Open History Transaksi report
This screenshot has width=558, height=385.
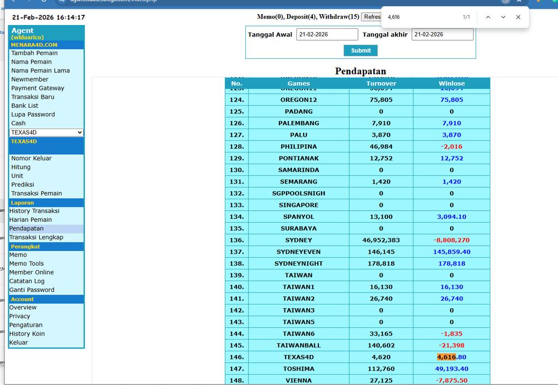click(34, 211)
